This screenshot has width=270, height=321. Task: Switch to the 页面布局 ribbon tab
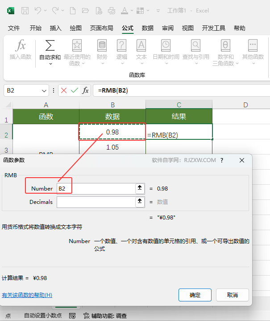[x=102, y=28]
